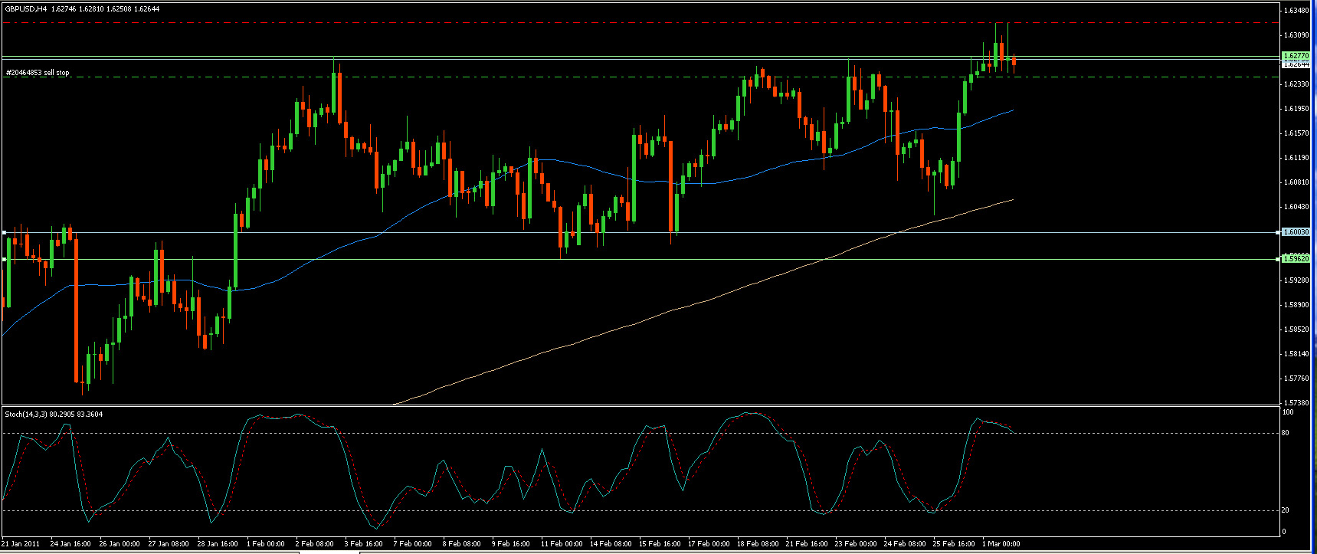Image resolution: width=1317 pixels, height=554 pixels.
Task: Click the 1.57380 price scale label
Action: click(x=1296, y=403)
